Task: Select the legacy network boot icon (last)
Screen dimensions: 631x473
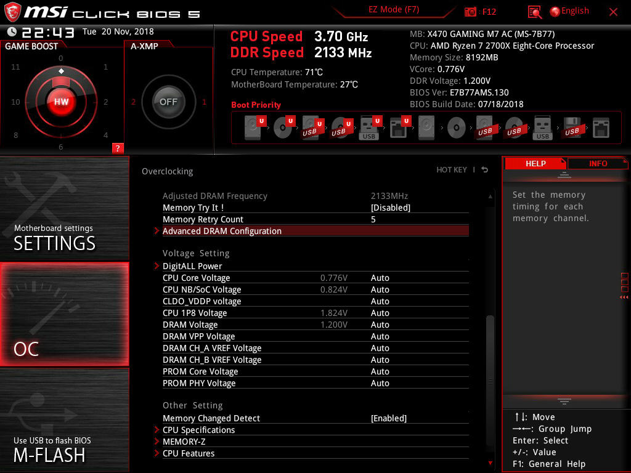Action: click(x=601, y=128)
